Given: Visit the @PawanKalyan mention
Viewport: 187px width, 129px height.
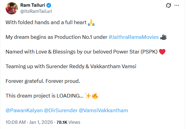Looking at the screenshot, I should (x=24, y=110).
